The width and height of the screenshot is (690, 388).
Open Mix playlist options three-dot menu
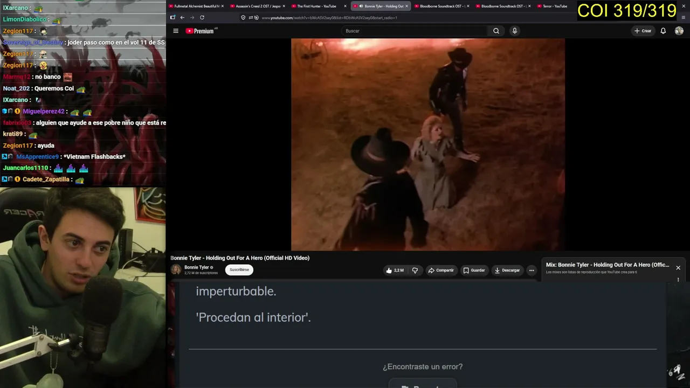click(x=678, y=280)
